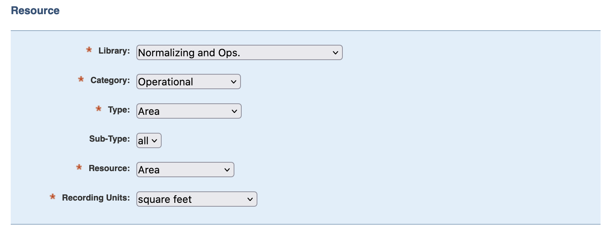Open the Category dropdown set to Operational
The height and width of the screenshot is (235, 609).
[x=188, y=82]
